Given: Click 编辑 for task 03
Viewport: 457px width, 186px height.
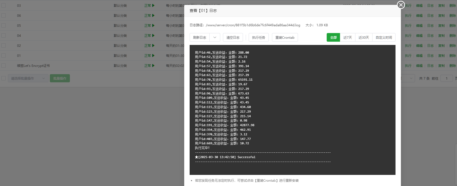Looking at the screenshot, I should pyautogui.click(x=419, y=5).
